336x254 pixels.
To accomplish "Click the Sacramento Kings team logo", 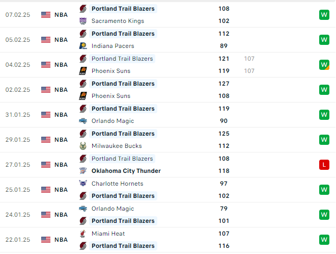I will (83, 21).
